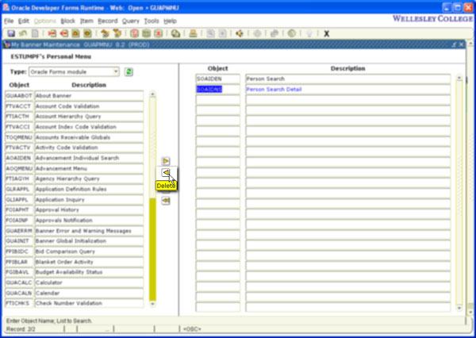
Task: Select the Application Definition Rules row
Action: click(x=75, y=189)
